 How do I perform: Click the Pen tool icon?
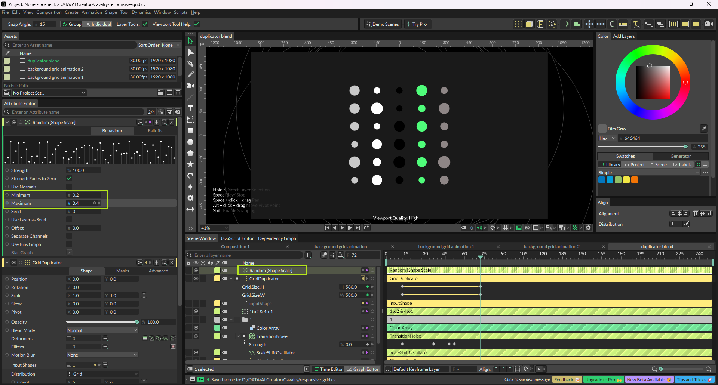[190, 64]
